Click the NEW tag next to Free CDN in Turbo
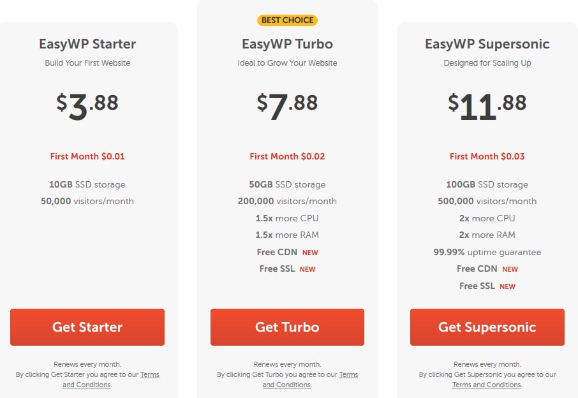Image resolution: width=578 pixels, height=398 pixels. (x=311, y=252)
